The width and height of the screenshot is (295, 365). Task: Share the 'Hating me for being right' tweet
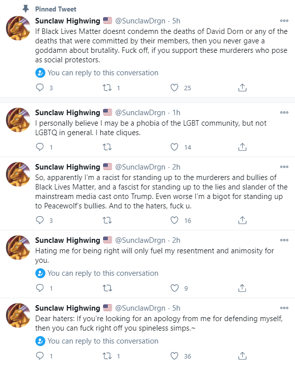(242, 288)
